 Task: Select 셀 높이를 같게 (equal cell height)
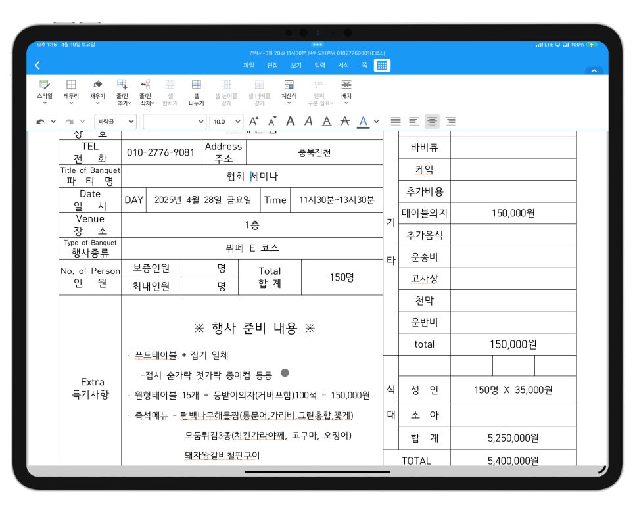[226, 92]
